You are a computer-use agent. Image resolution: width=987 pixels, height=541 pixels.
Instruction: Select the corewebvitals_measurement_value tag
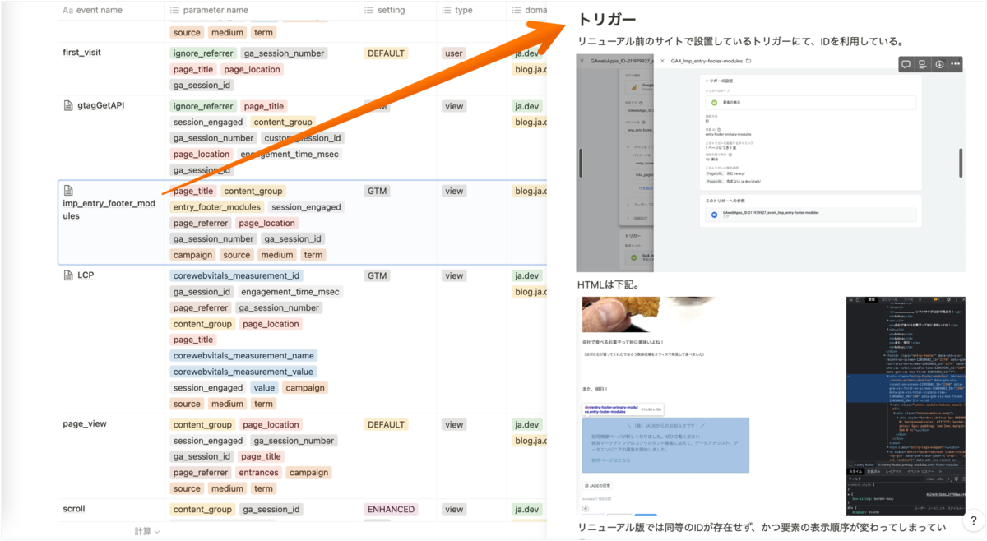243,372
